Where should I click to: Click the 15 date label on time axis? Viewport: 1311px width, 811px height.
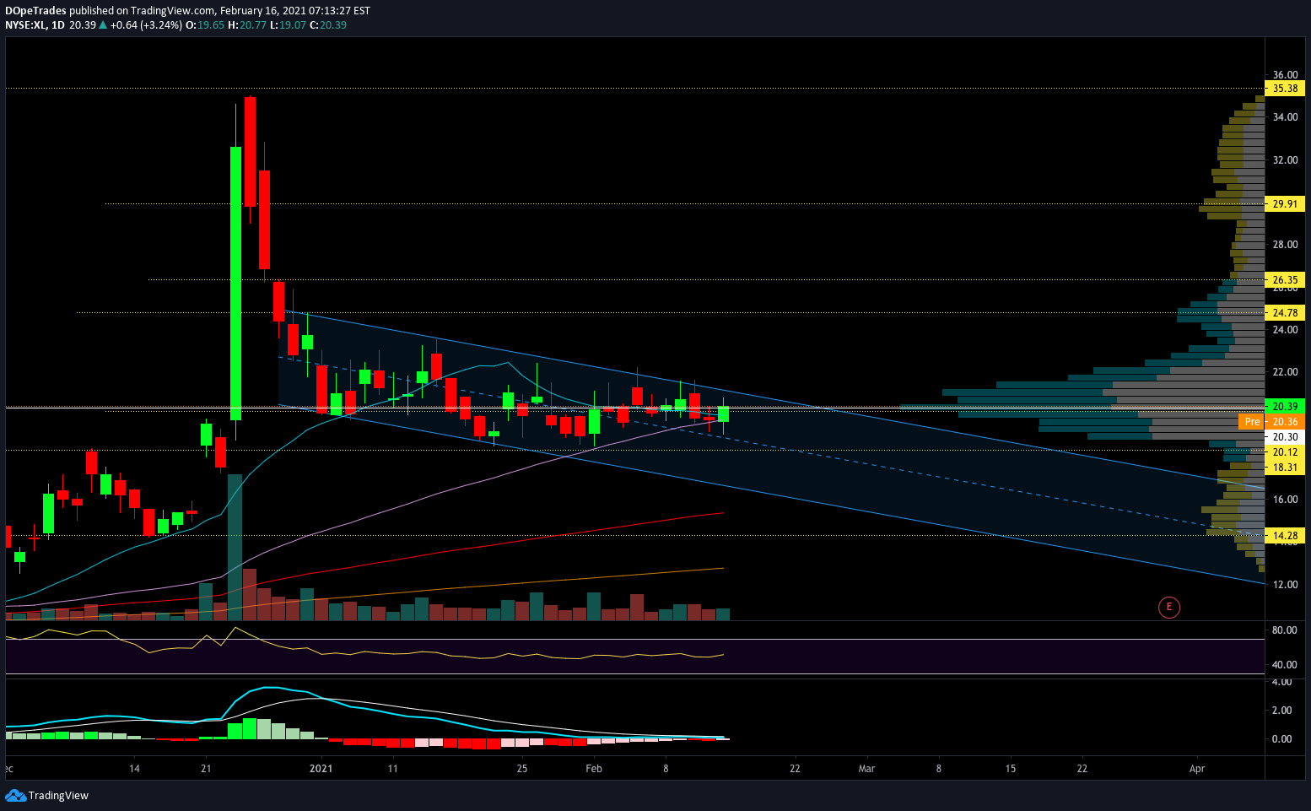click(1011, 769)
